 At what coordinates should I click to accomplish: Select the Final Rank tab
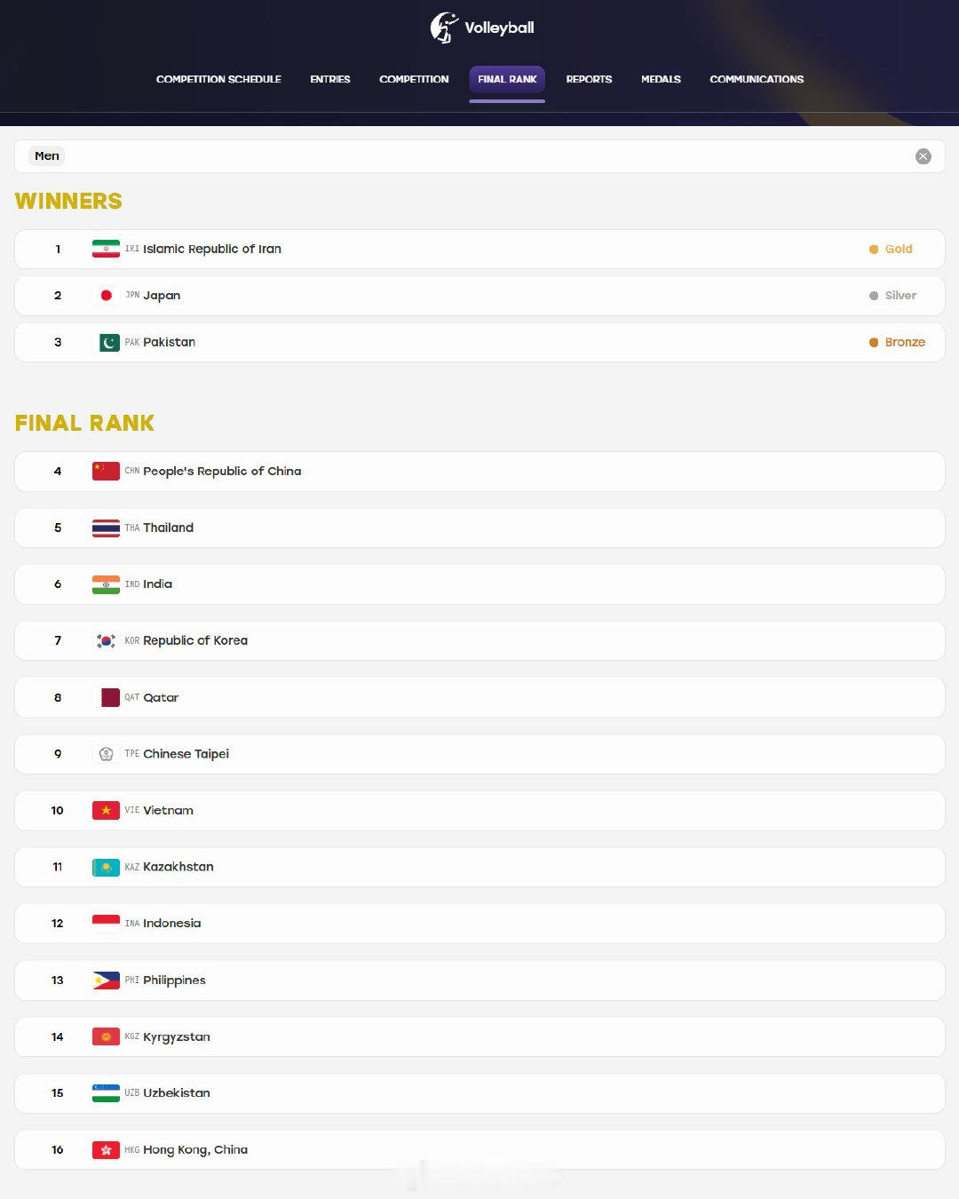(x=507, y=79)
